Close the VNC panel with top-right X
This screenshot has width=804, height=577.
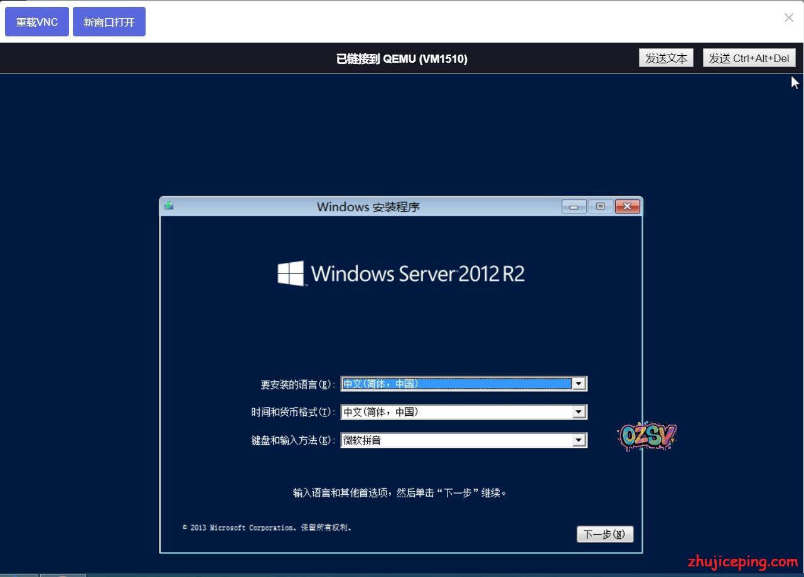point(789,18)
